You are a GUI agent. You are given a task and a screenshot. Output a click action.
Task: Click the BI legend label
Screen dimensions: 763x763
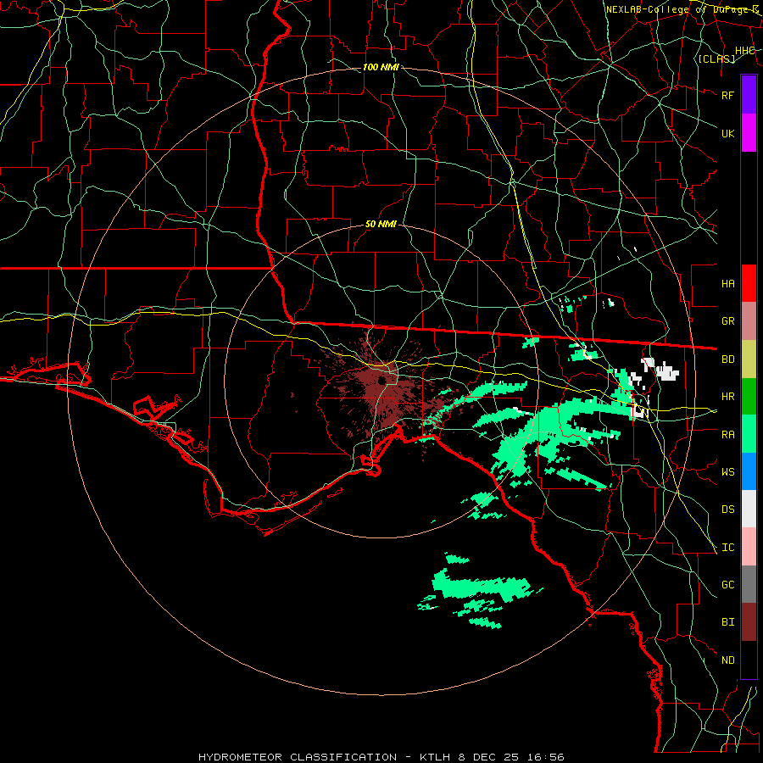pyautogui.click(x=728, y=622)
